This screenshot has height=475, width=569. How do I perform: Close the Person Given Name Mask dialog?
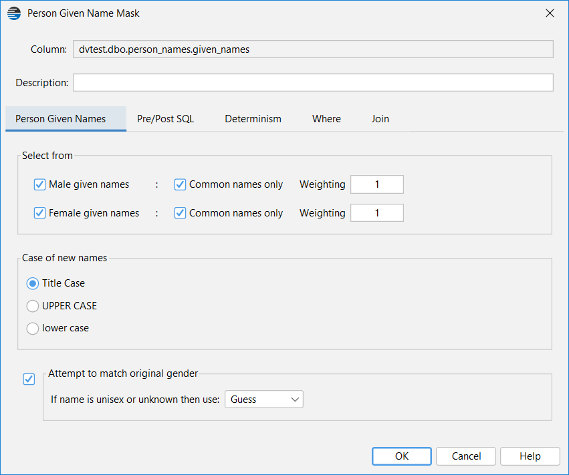pos(550,13)
